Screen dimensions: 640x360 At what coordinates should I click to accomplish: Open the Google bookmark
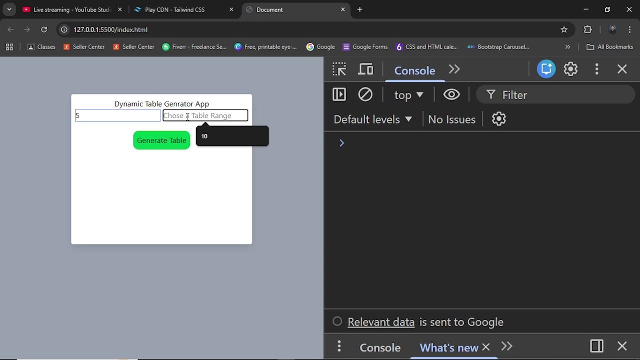click(x=320, y=46)
